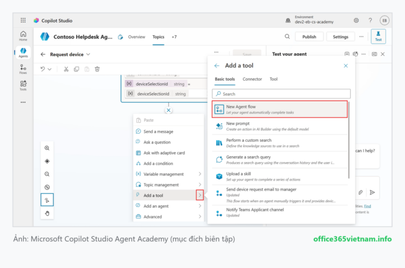The width and height of the screenshot is (405, 268).
Task: Select the hand pan tool
Action: click(x=47, y=213)
